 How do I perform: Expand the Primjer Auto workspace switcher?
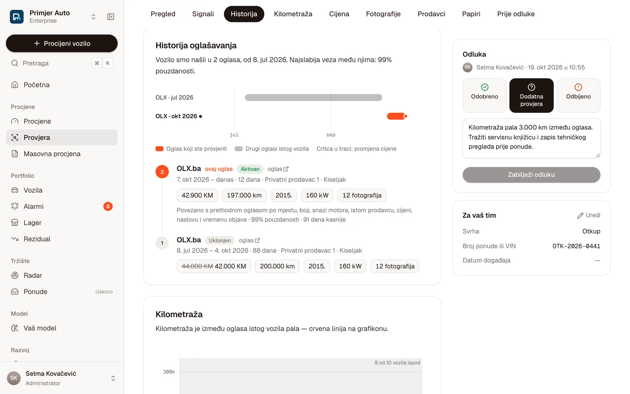93,17
